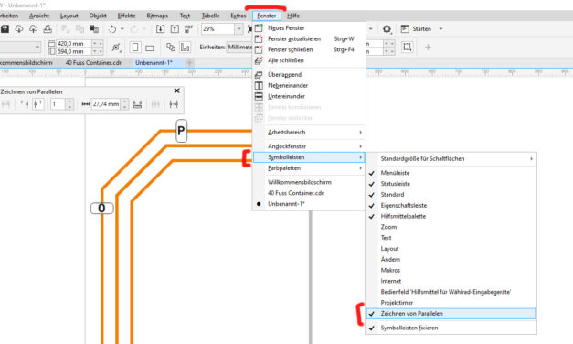The width and height of the screenshot is (573, 344).
Task: Click the Import icon with down arrow
Action: [160, 29]
